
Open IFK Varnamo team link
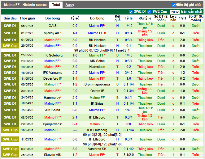(53, 73)
